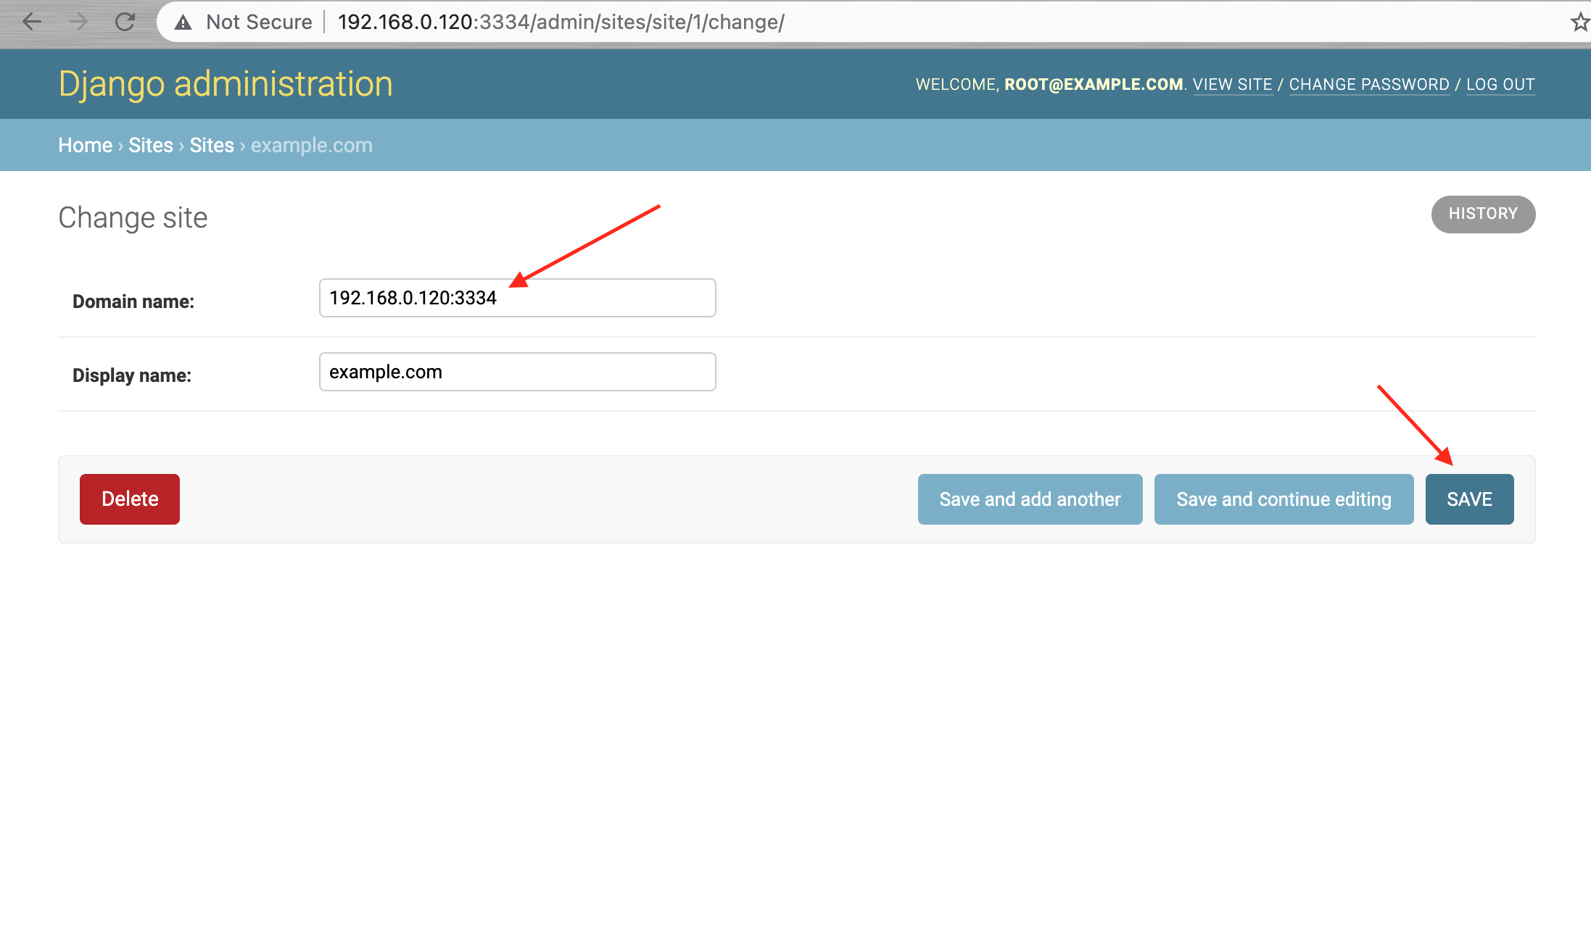The width and height of the screenshot is (1591, 945).
Task: Click Save and add another
Action: (x=1030, y=499)
